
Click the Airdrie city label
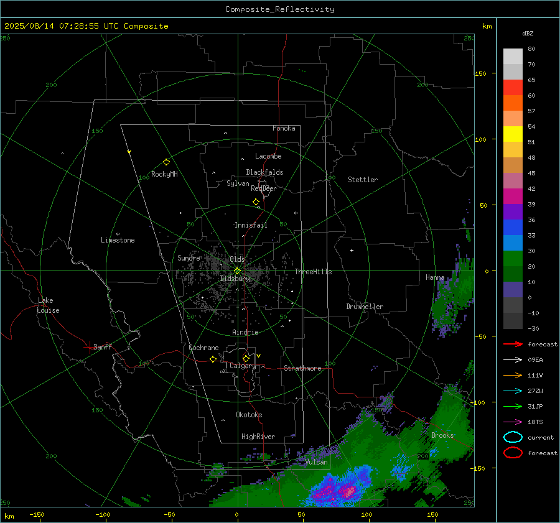pyautogui.click(x=245, y=332)
